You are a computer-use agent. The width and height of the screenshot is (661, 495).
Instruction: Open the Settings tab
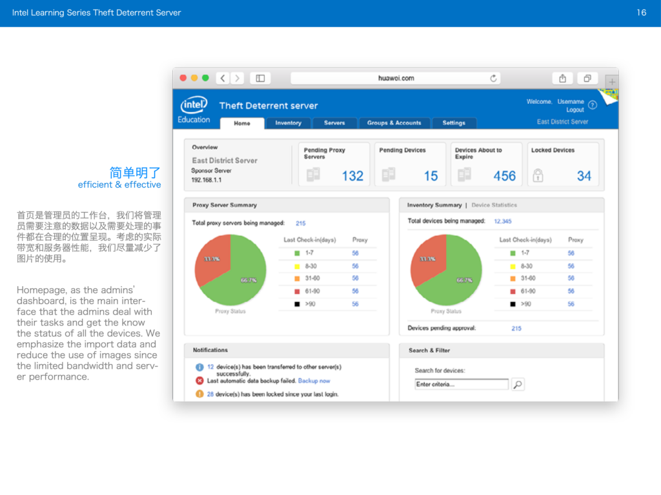(x=454, y=123)
